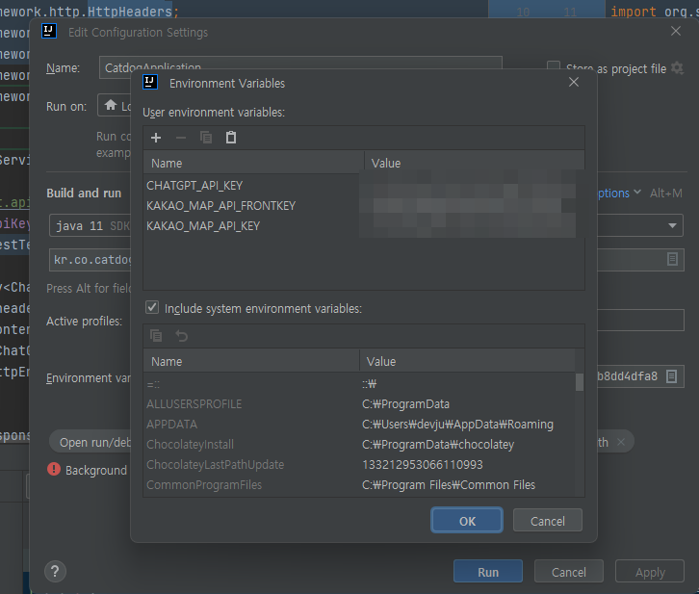Add a new user environment variable
This screenshot has height=594, width=699.
[156, 138]
